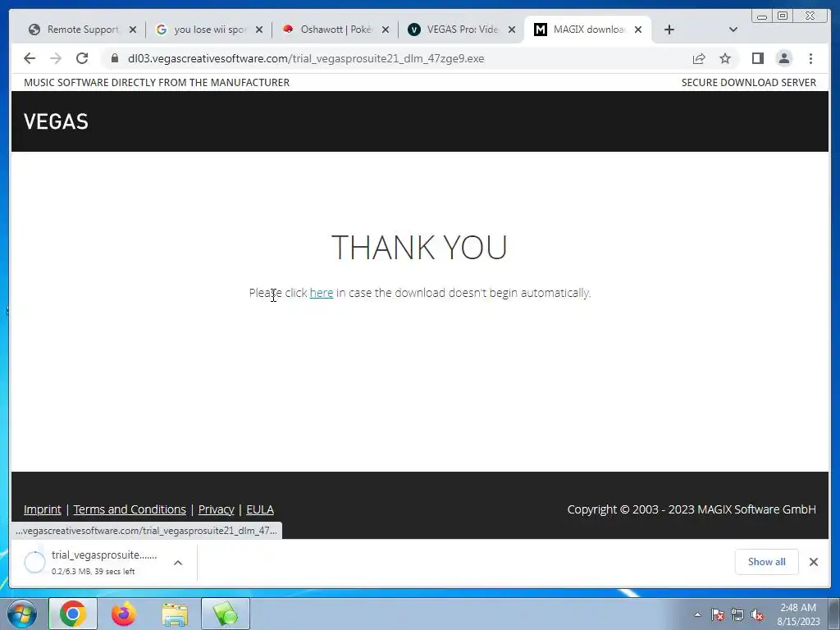
Task: Share this page via share icon
Action: point(699,58)
